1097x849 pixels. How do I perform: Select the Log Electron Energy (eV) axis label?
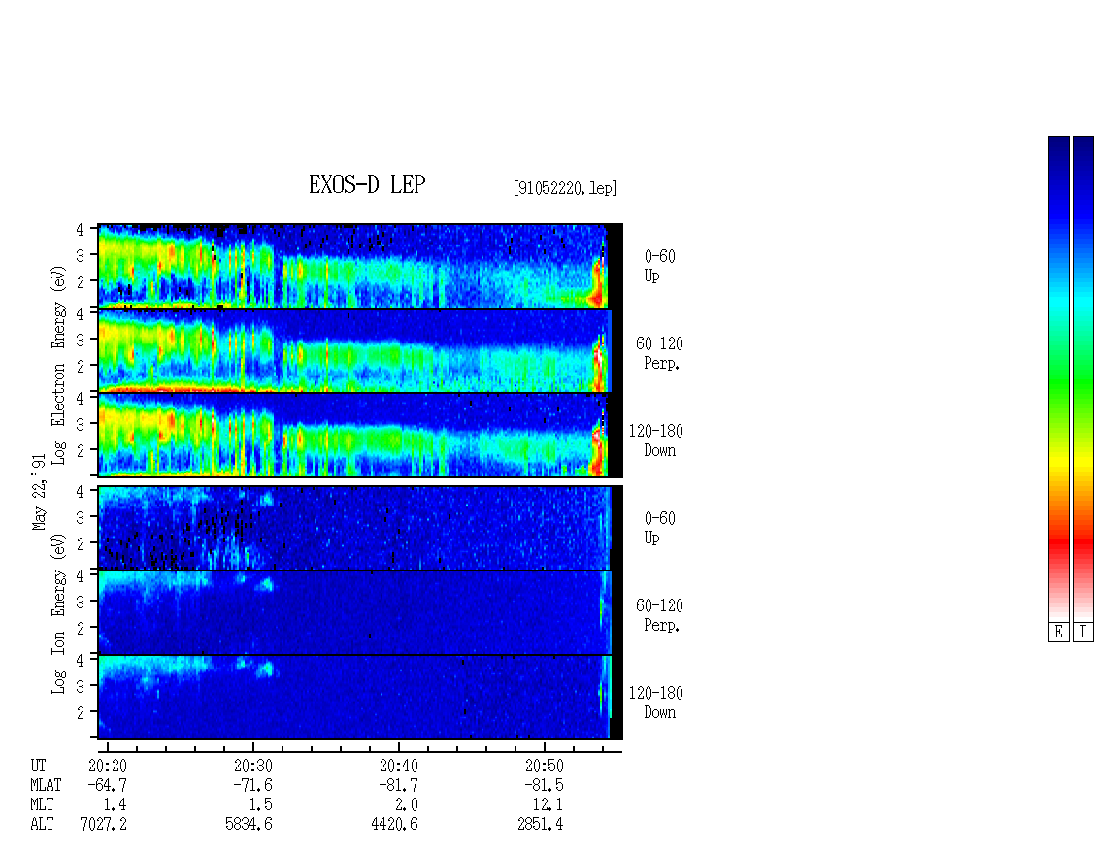(x=58, y=365)
